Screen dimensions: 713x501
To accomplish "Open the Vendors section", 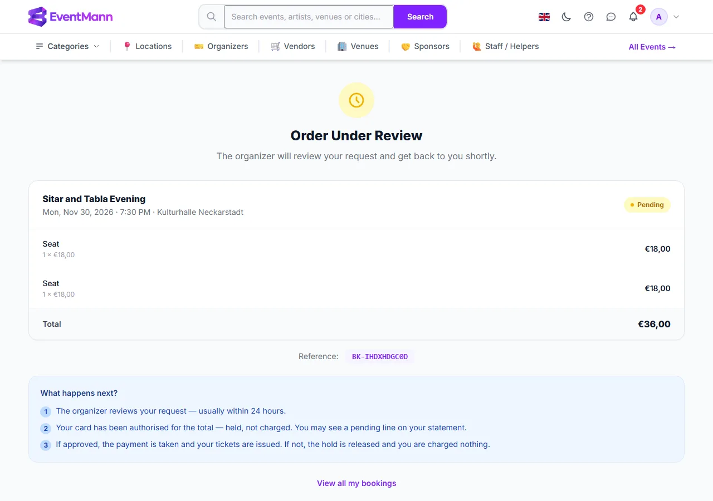I will pyautogui.click(x=293, y=46).
